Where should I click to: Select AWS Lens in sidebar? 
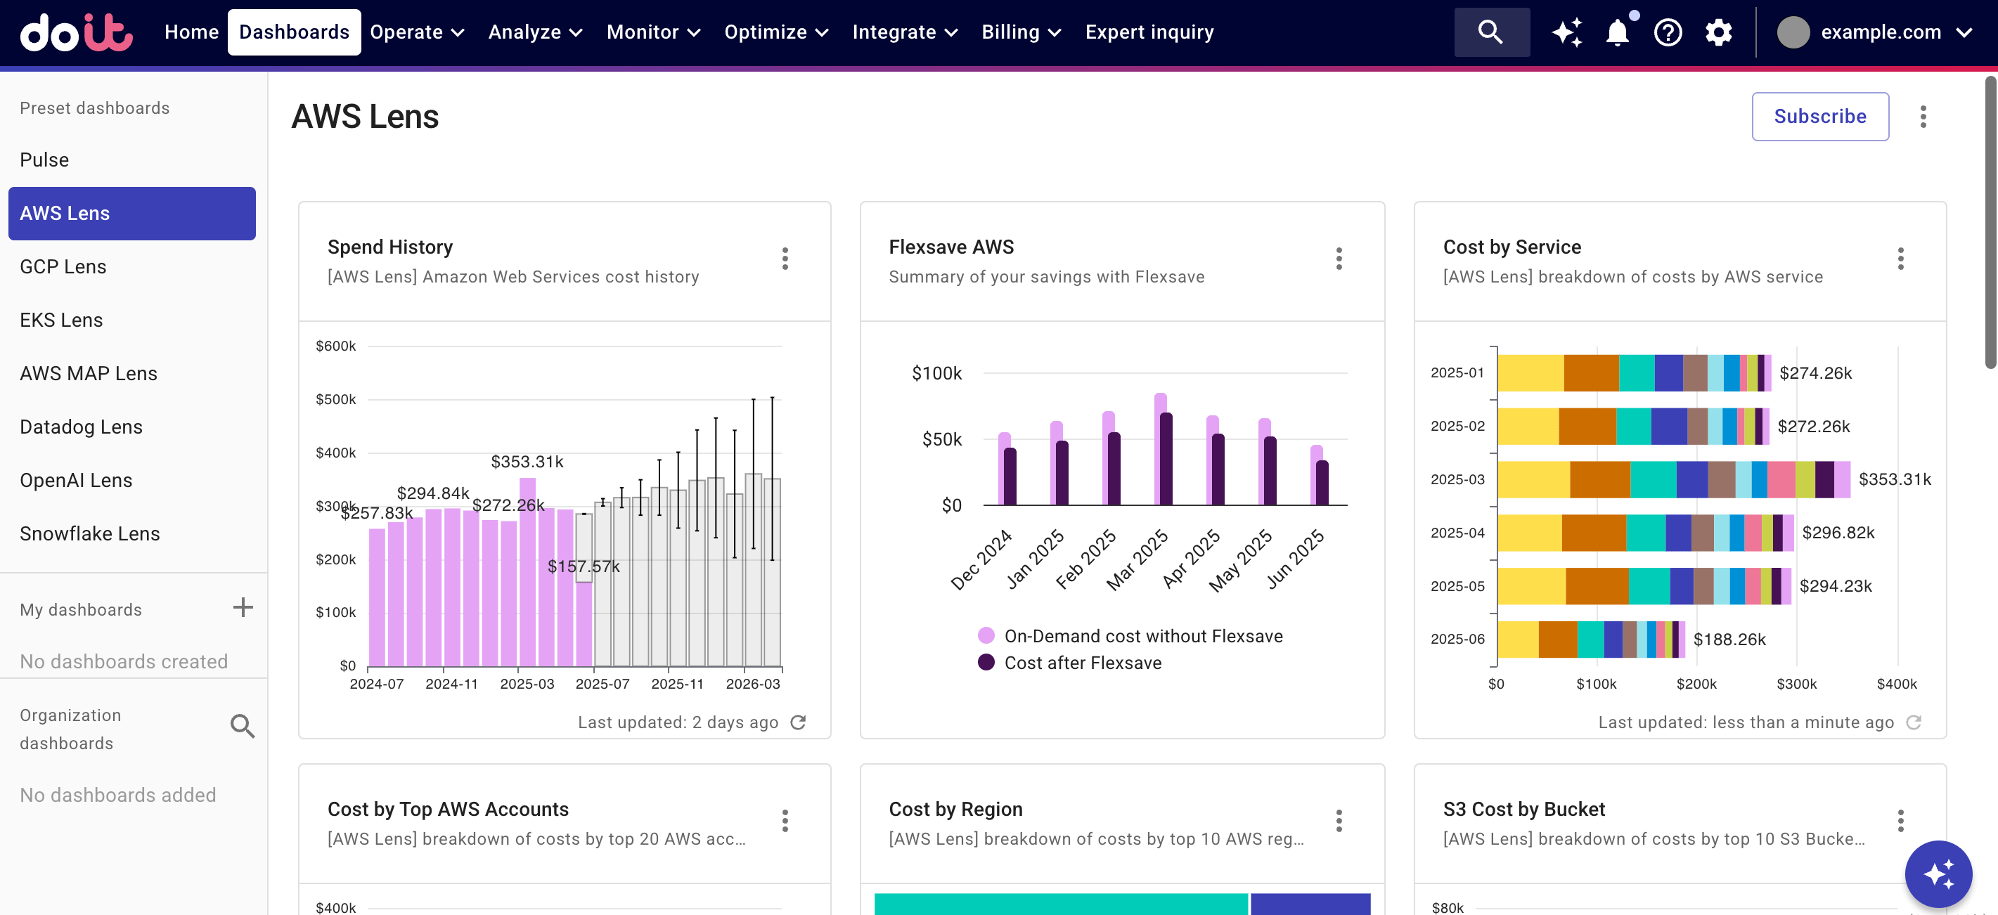click(132, 213)
